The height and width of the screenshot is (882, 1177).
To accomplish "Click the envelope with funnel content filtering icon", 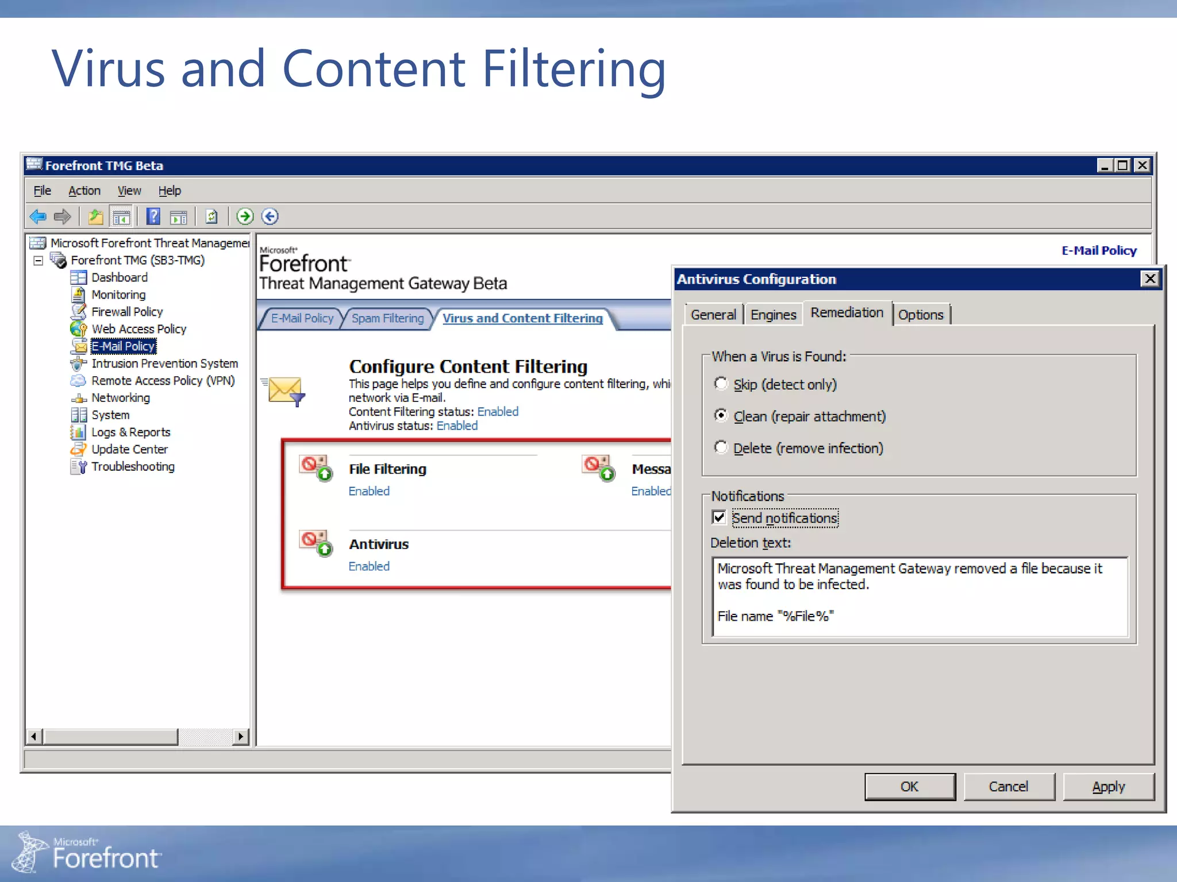I will [284, 392].
